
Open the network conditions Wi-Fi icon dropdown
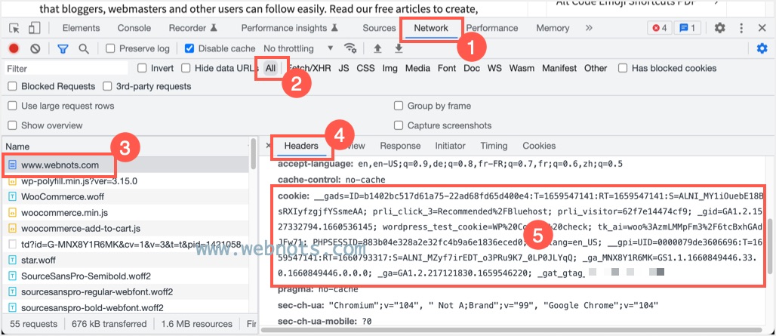tap(350, 48)
